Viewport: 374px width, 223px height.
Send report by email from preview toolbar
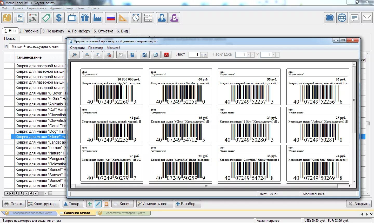click(x=121, y=55)
